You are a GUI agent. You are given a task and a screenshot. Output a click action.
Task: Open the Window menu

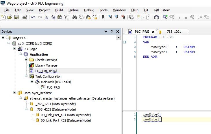pyautogui.click(x=119, y=10)
